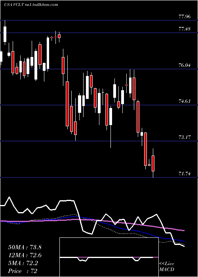The width and height of the screenshot is (198, 277).
Task: Click the USA VCLT chart title text
Action: [x=31, y=5]
